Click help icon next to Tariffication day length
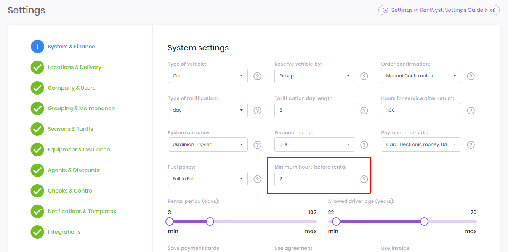The width and height of the screenshot is (508, 252). coord(364,111)
